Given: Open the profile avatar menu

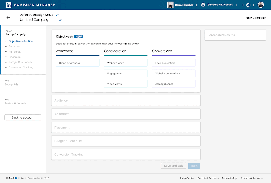Looking at the screenshot, I should click(261, 5).
